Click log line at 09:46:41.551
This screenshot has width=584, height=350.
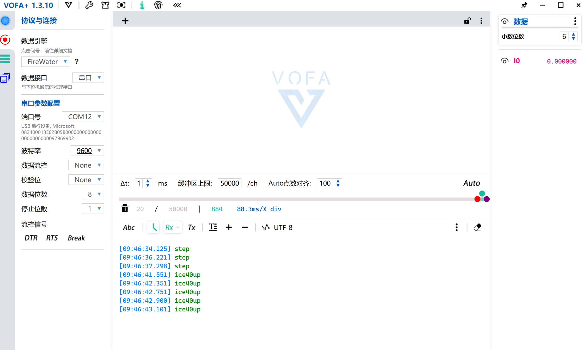click(160, 275)
